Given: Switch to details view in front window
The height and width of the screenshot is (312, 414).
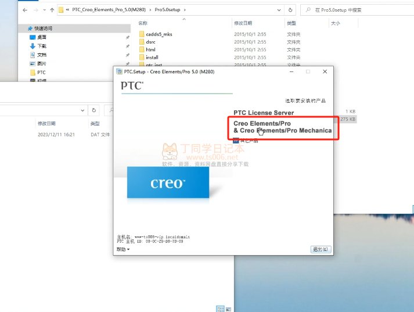Looking at the screenshot, I should coord(220,309).
